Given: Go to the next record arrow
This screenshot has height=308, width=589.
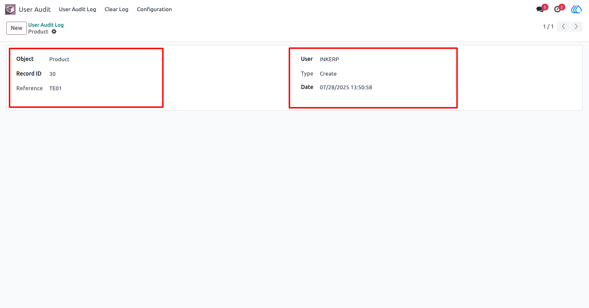Looking at the screenshot, I should point(576,26).
